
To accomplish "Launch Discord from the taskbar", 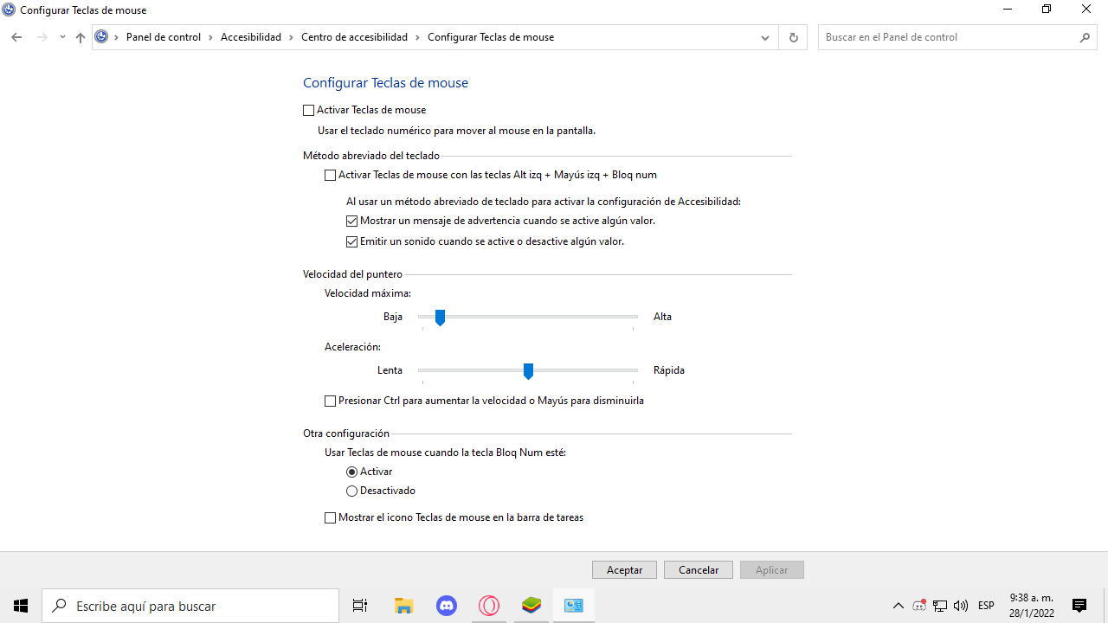I will tap(447, 606).
